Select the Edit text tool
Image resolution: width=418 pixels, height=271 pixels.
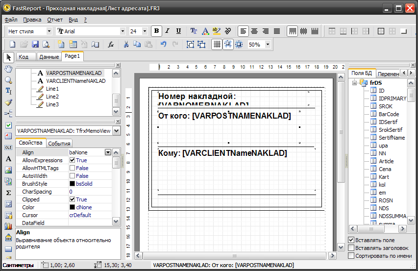(8, 91)
